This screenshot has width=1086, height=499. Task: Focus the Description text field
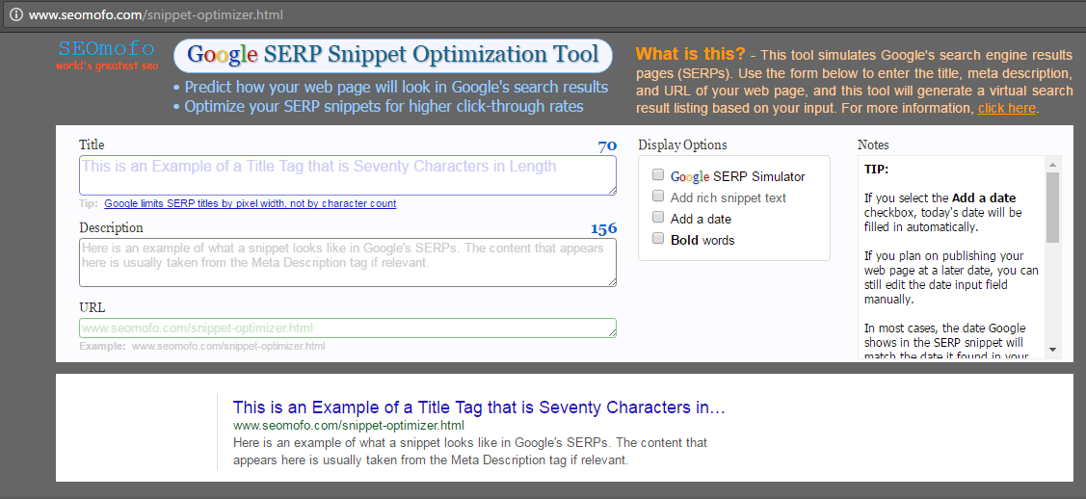coord(348,262)
